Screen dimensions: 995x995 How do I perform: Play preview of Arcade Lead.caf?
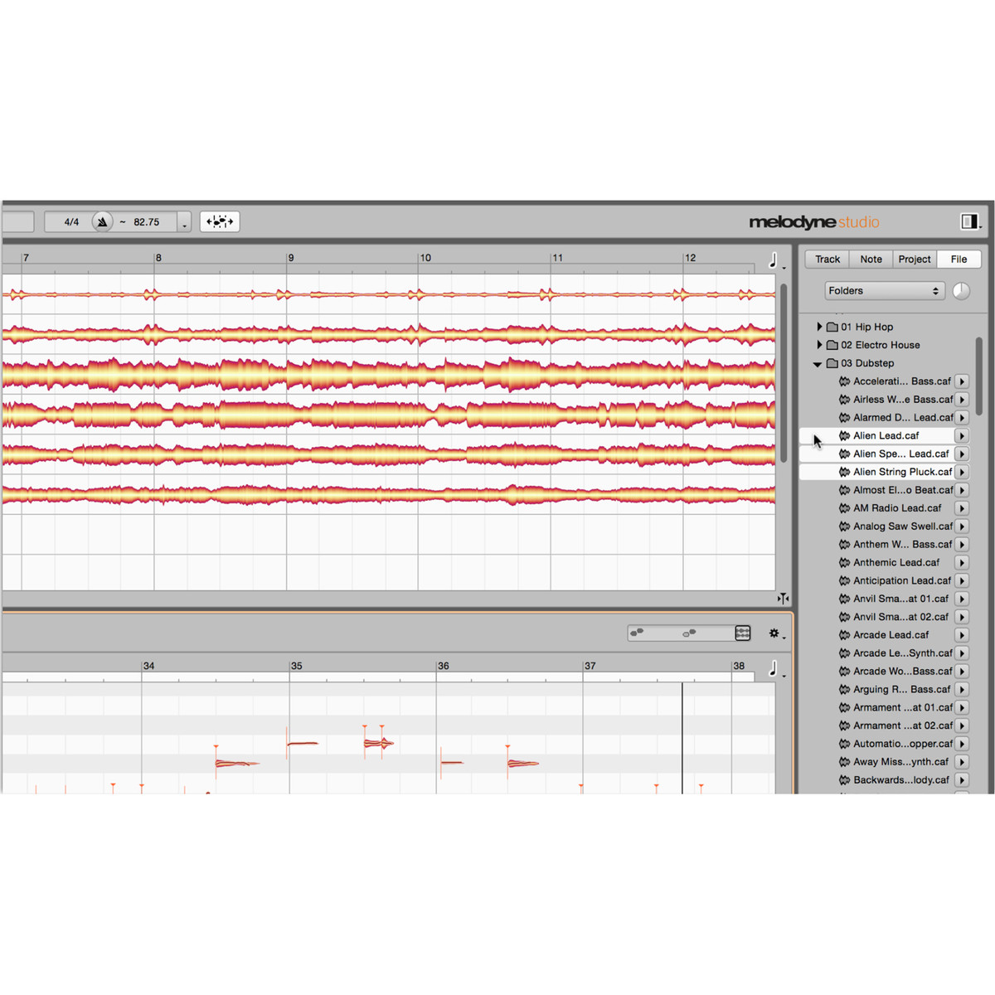pos(962,635)
